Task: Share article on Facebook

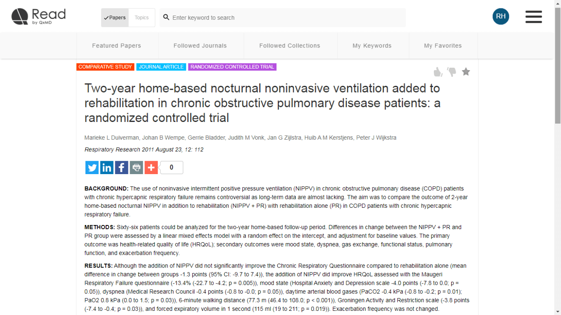Action: pos(122,167)
